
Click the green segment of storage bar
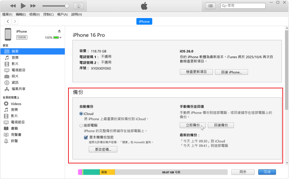[x=91, y=172]
